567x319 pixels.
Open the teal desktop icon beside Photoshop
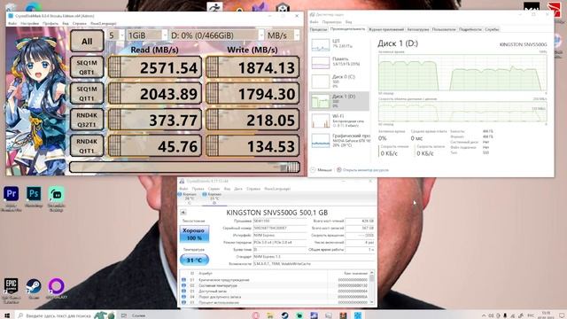coord(57,198)
